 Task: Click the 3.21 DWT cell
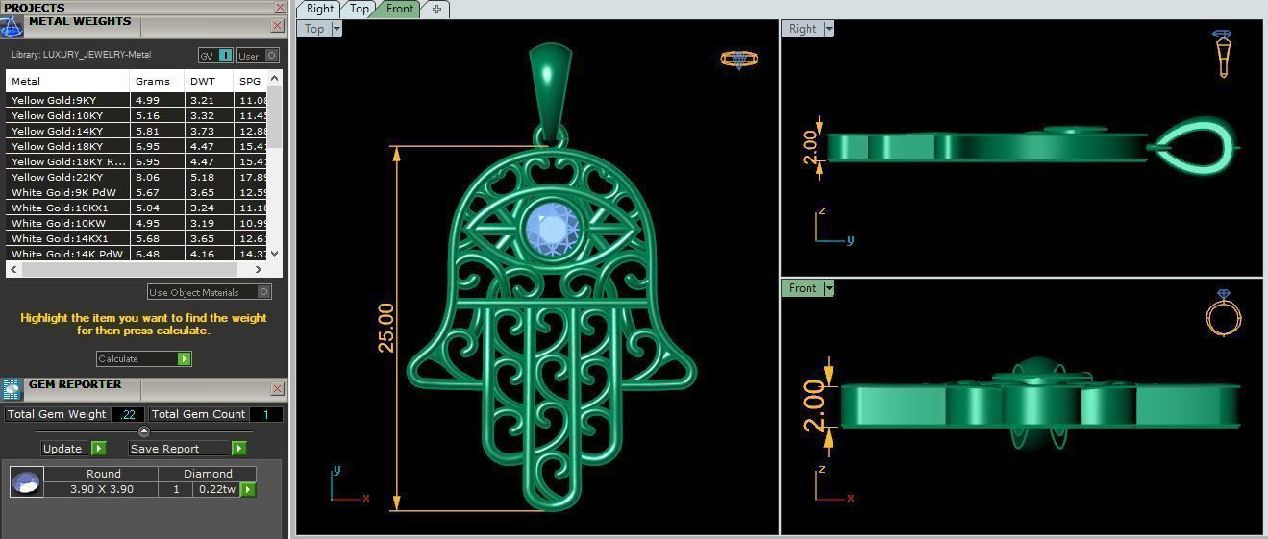(x=209, y=100)
